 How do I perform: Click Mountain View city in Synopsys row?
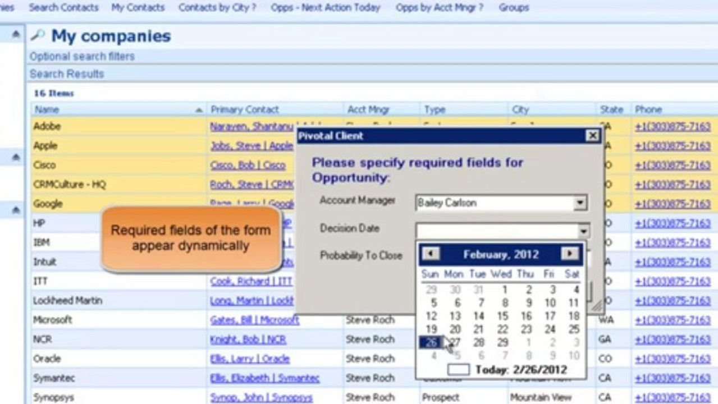coord(541,397)
